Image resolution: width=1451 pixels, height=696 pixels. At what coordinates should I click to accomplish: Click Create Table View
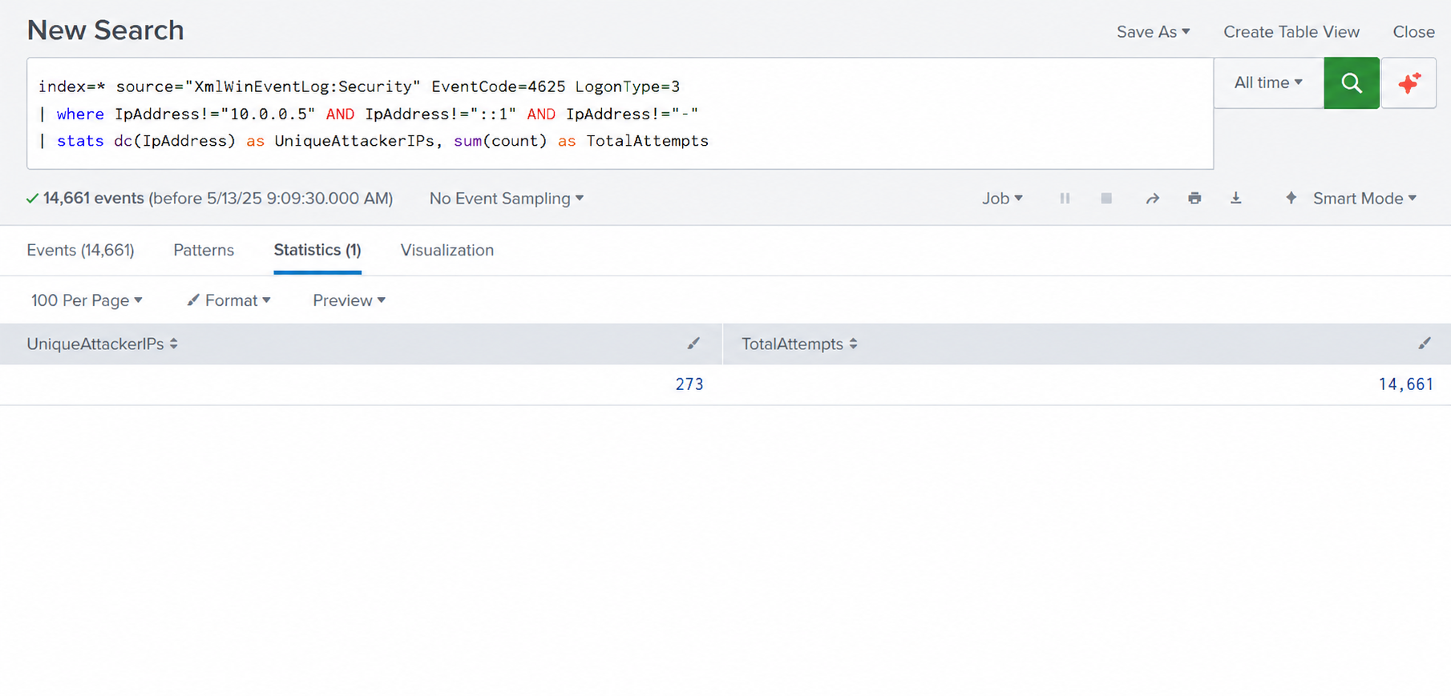click(x=1291, y=32)
